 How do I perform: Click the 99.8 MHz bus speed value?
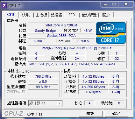coord(43,87)
